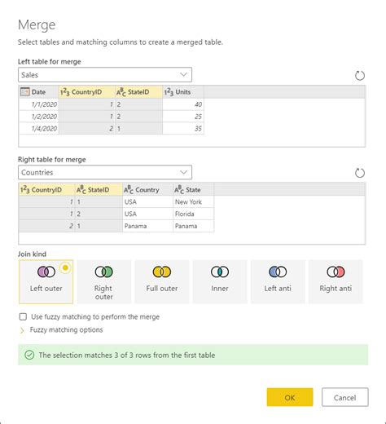This screenshot has height=424, width=386.
Task: Open the Sales left table dropdown
Action: [x=105, y=75]
